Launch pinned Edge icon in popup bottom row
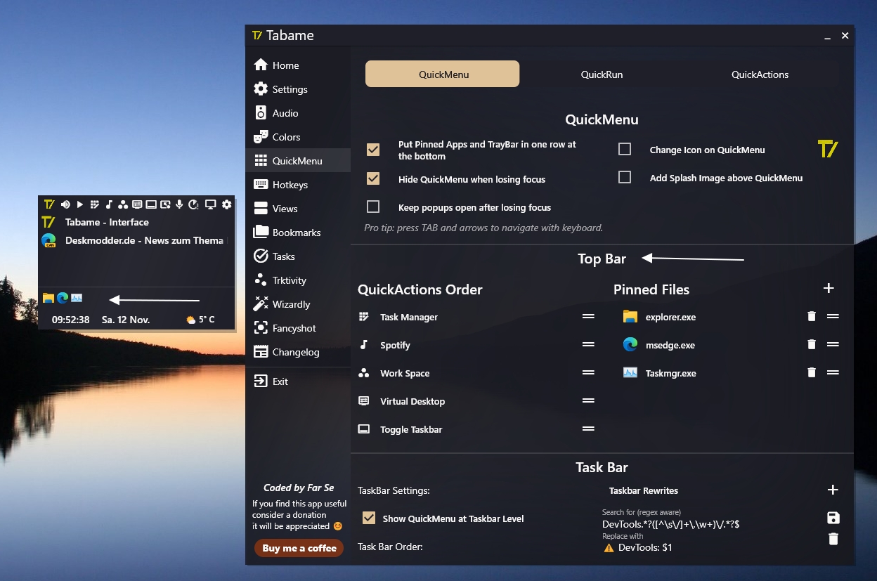The height and width of the screenshot is (581, 877). (63, 298)
